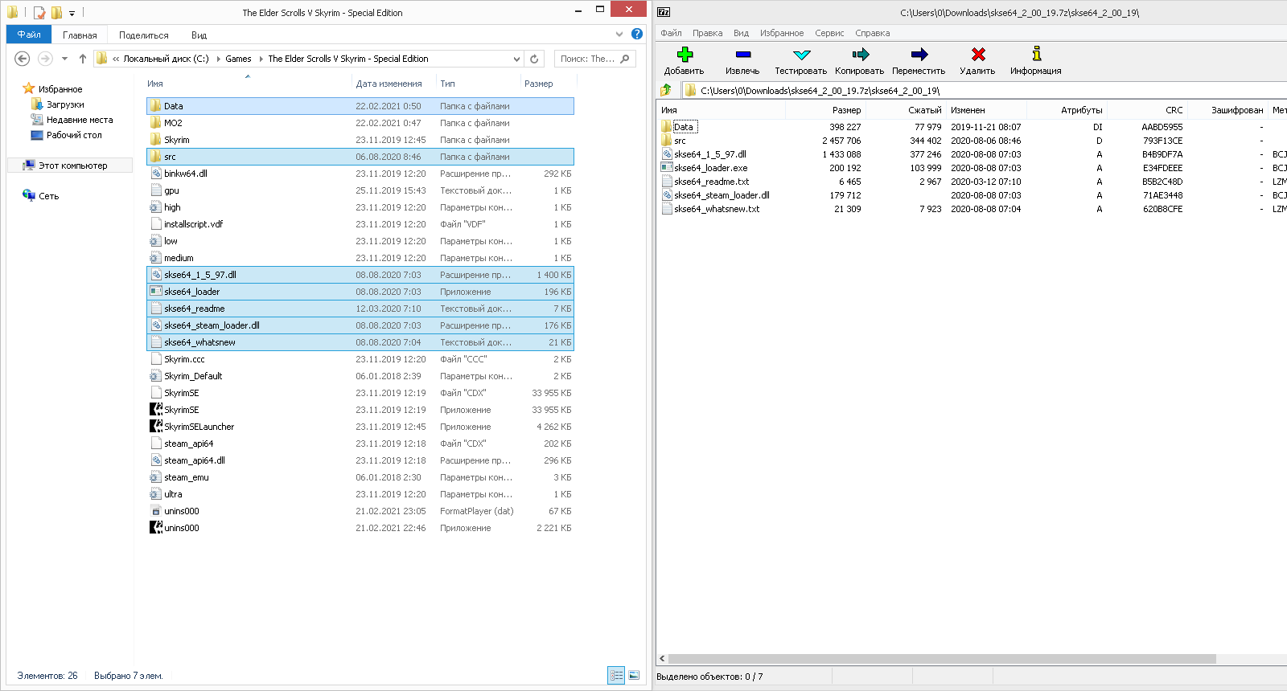Open 7-Zip Справка menu
1287x691 pixels.
point(872,33)
